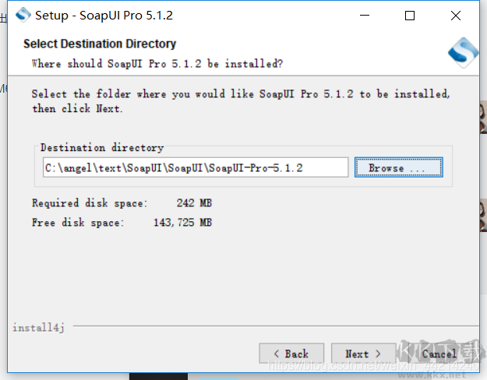This screenshot has height=380, width=487.
Task: Click the install4j label
Action: 38,328
